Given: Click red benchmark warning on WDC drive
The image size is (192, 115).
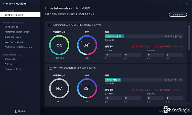Looking at the screenshot, I should [x=157, y=90].
